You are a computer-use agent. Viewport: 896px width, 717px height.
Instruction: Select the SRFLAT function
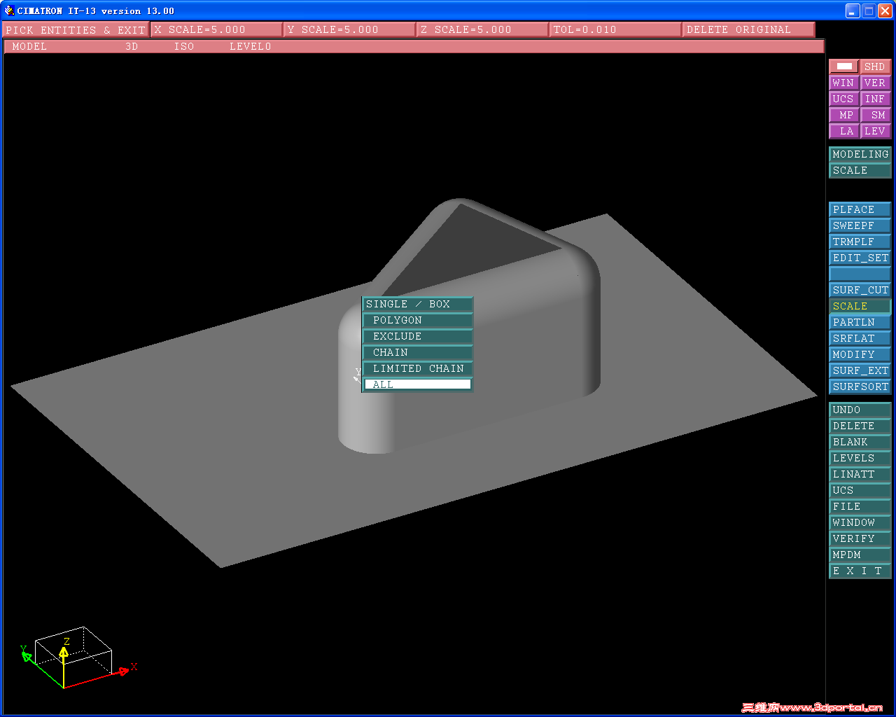tap(860, 338)
